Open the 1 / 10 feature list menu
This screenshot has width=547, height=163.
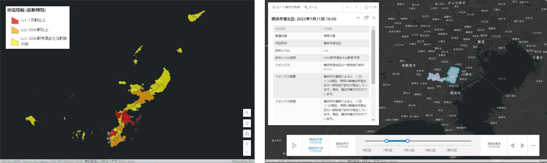(370, 7)
